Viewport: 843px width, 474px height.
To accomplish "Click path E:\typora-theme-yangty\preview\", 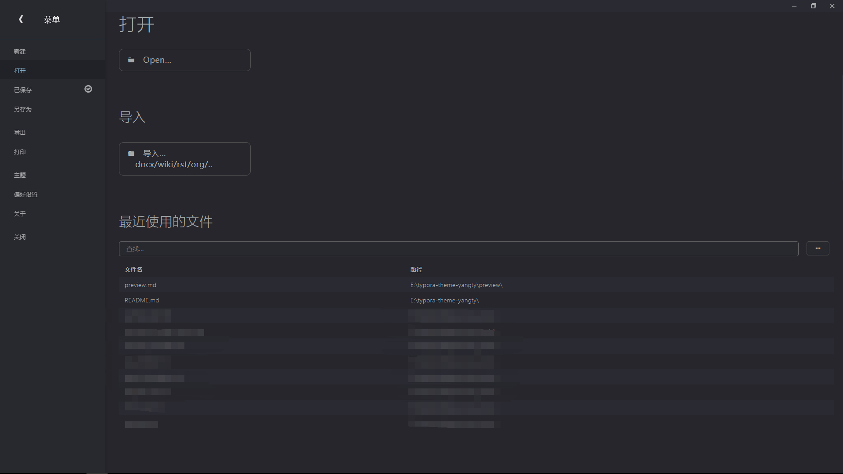I will (x=457, y=285).
